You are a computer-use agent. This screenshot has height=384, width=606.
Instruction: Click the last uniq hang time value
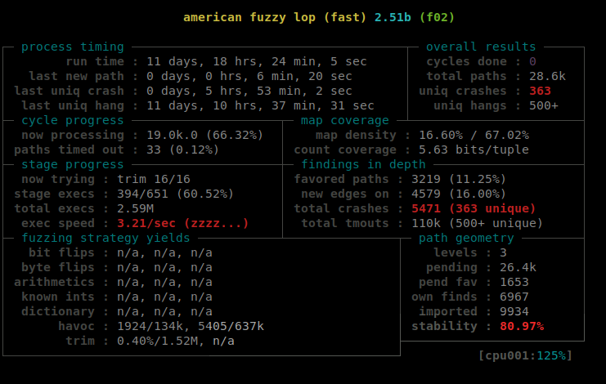(260, 105)
